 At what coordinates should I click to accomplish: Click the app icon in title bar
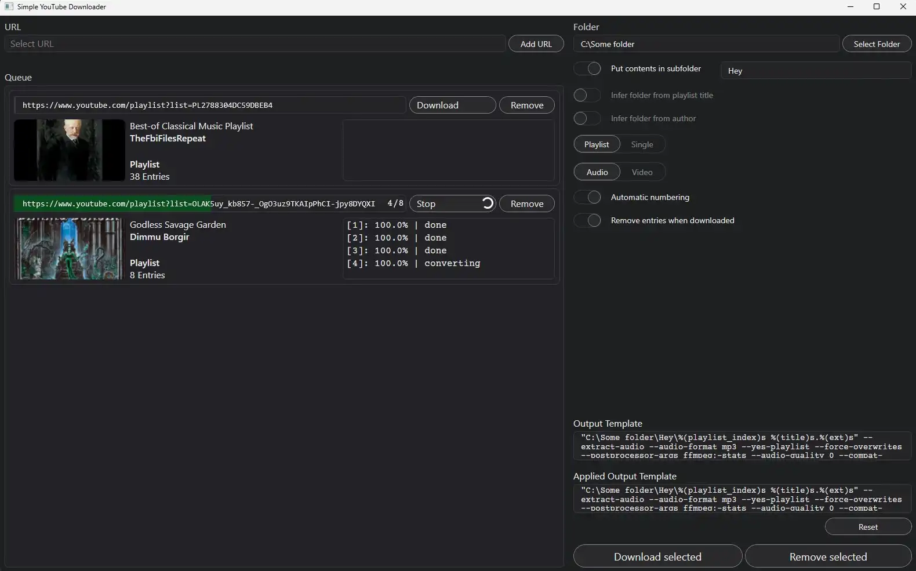pyautogui.click(x=9, y=7)
